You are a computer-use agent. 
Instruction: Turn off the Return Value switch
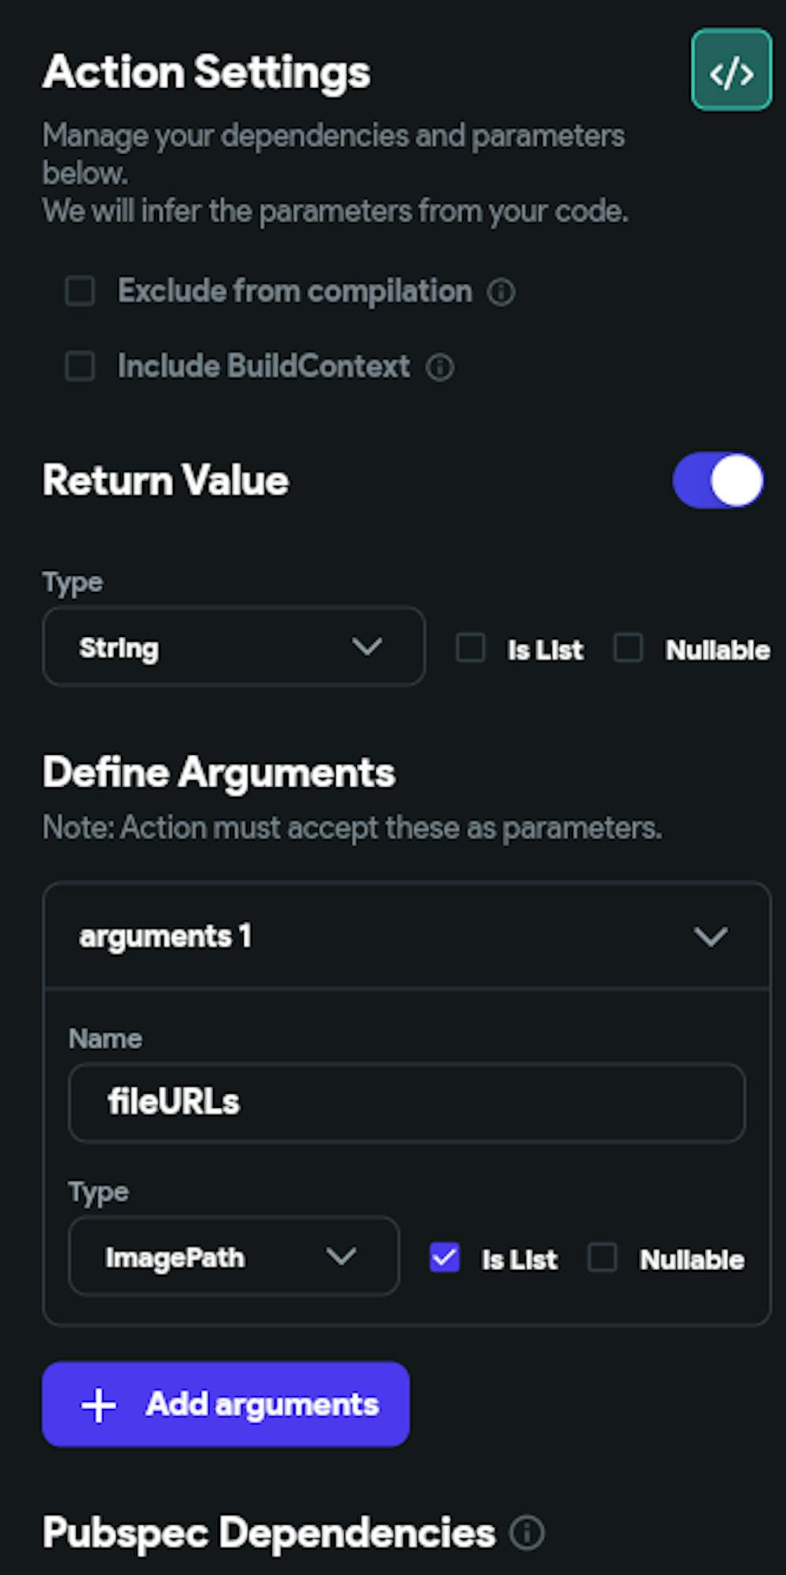718,480
